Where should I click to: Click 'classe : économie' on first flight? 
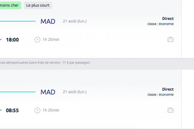161,24
